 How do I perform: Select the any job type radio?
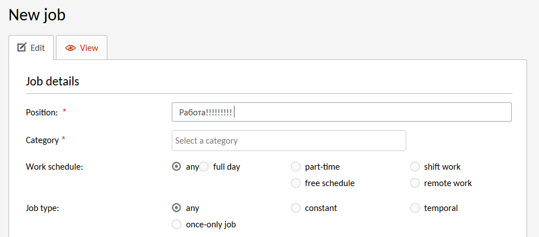click(176, 208)
